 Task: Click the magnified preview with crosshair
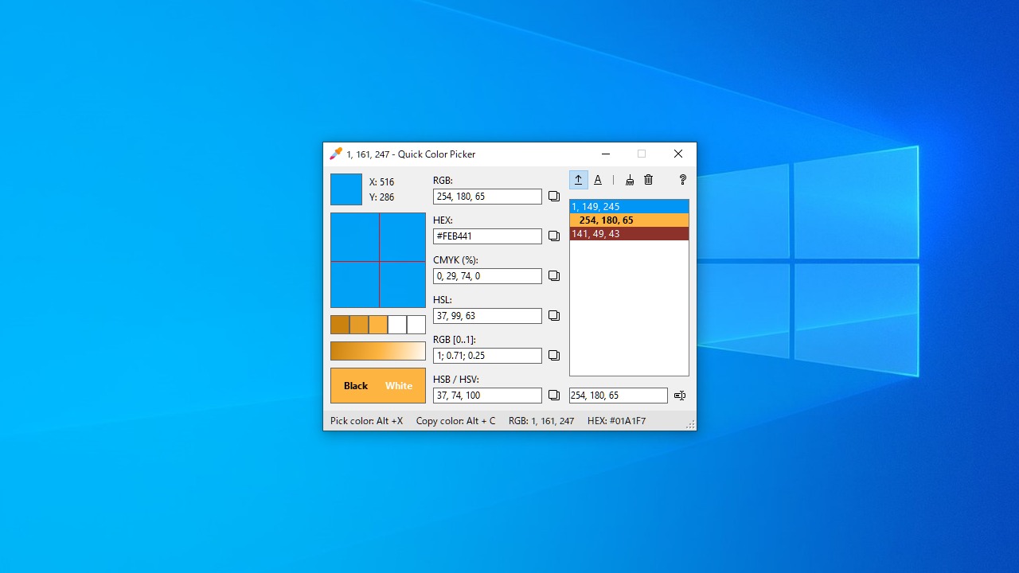pos(378,260)
